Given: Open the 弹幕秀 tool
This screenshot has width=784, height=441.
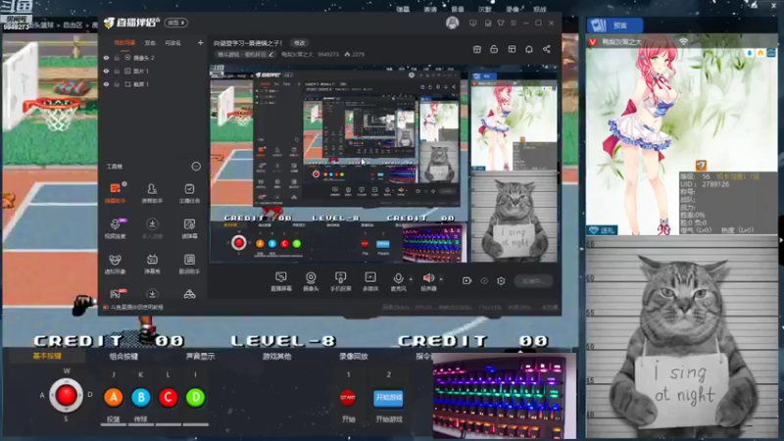Looking at the screenshot, I should pos(152,264).
